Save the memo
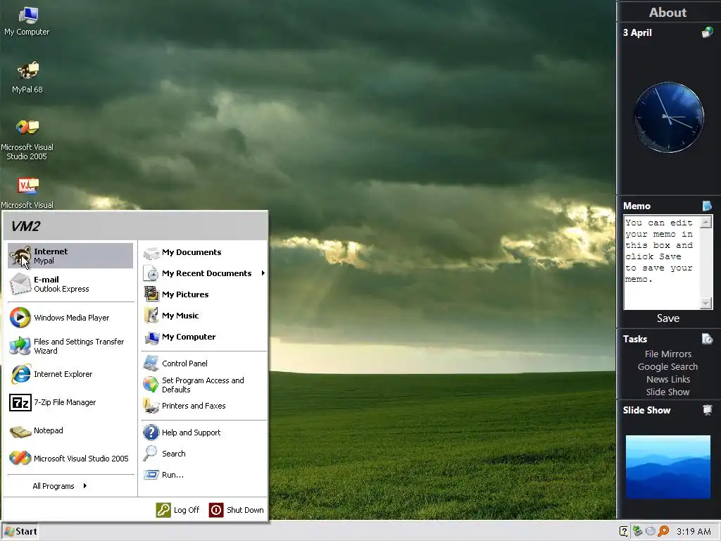The width and height of the screenshot is (721, 541). tap(668, 318)
